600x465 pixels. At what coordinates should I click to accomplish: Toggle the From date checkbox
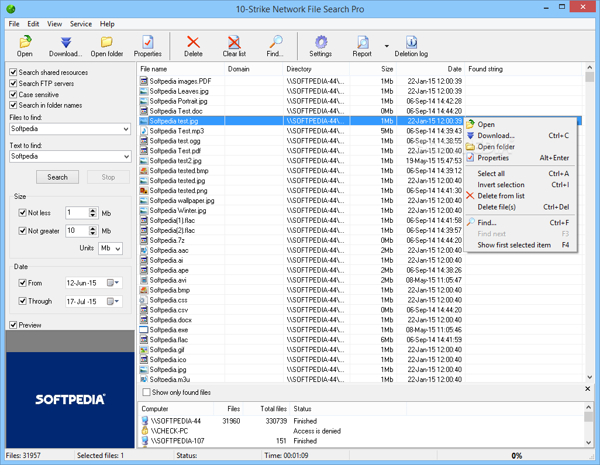click(23, 283)
